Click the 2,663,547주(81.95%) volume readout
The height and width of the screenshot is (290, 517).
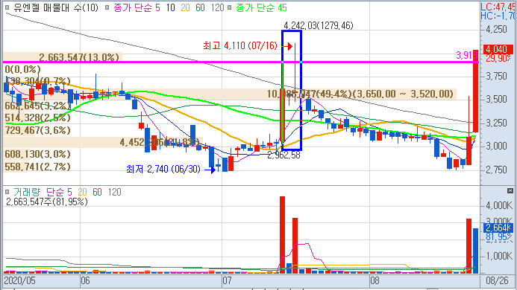coord(47,202)
